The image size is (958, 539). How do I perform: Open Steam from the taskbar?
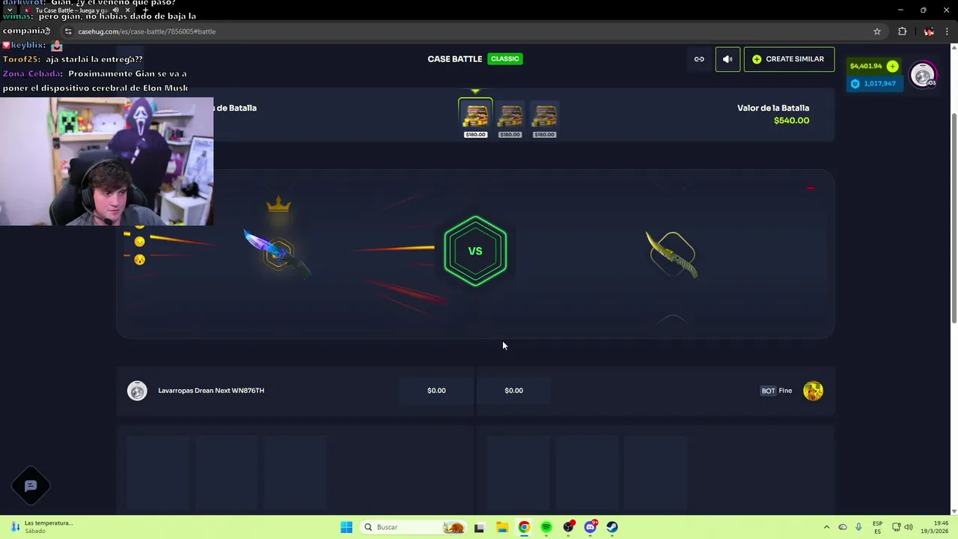click(612, 527)
